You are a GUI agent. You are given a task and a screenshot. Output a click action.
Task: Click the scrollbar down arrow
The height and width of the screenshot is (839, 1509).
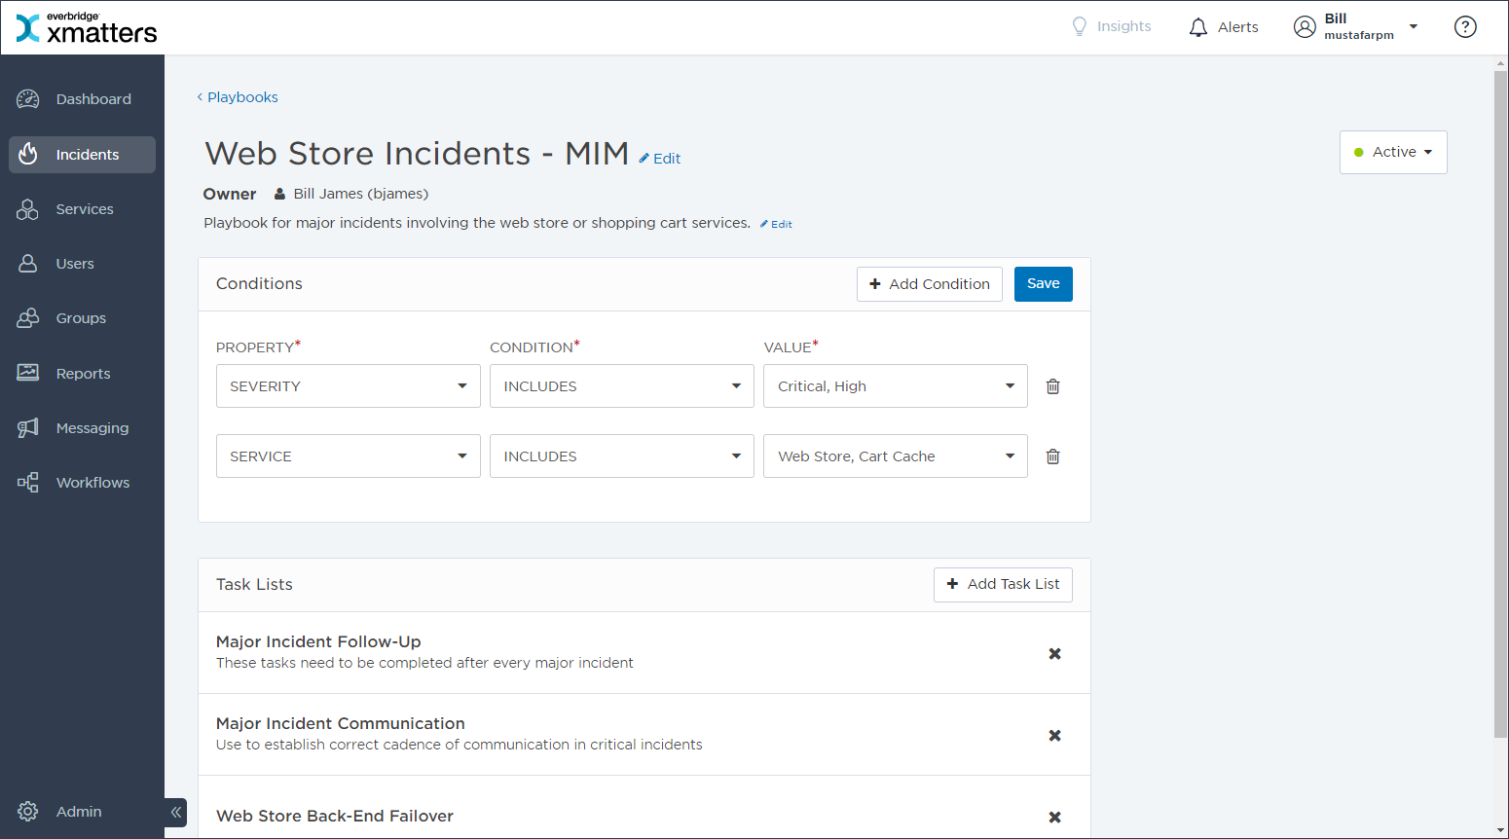(x=1500, y=830)
